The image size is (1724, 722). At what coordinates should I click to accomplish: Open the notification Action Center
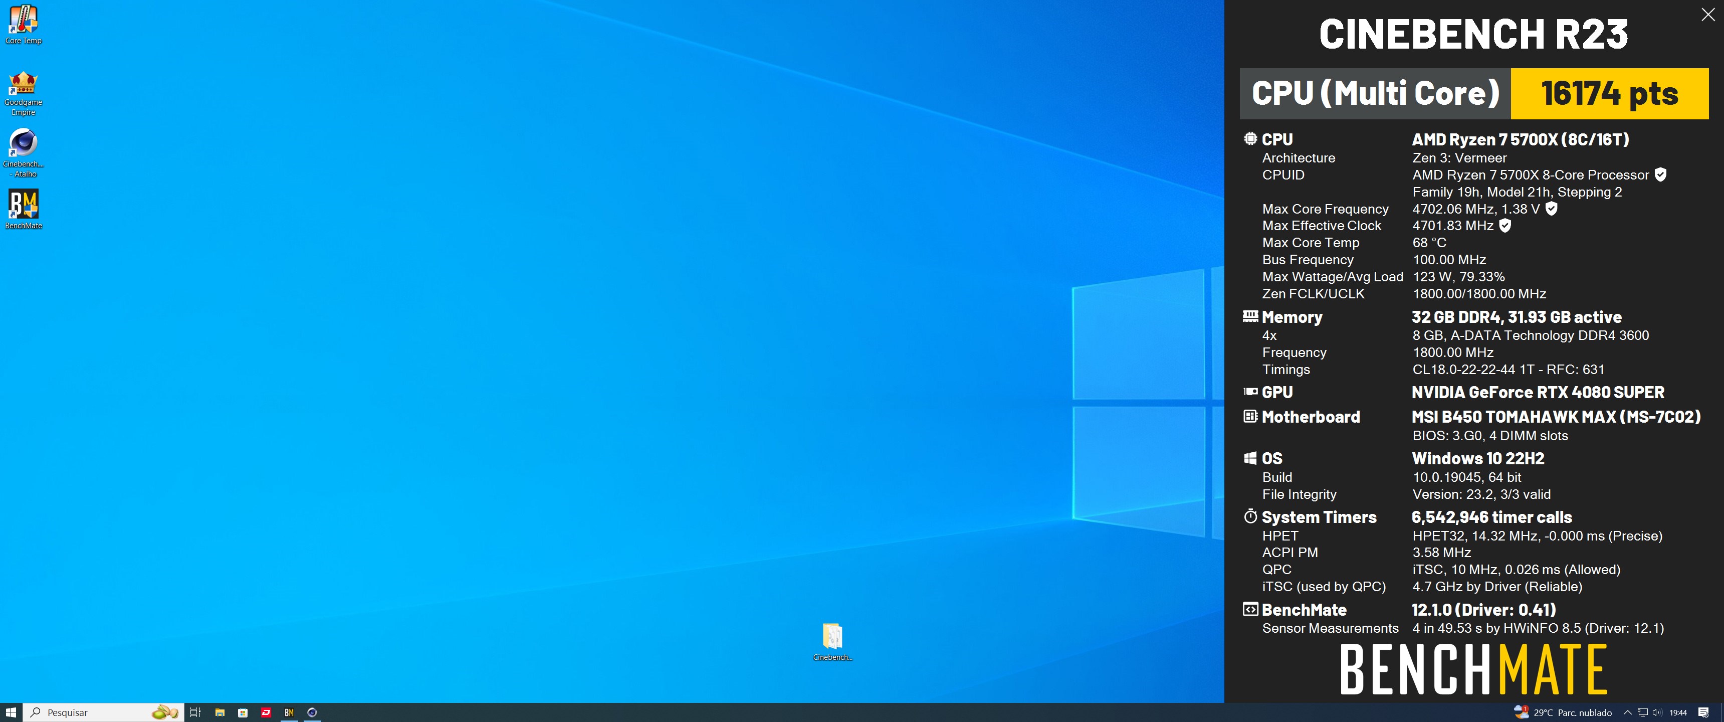click(1704, 712)
